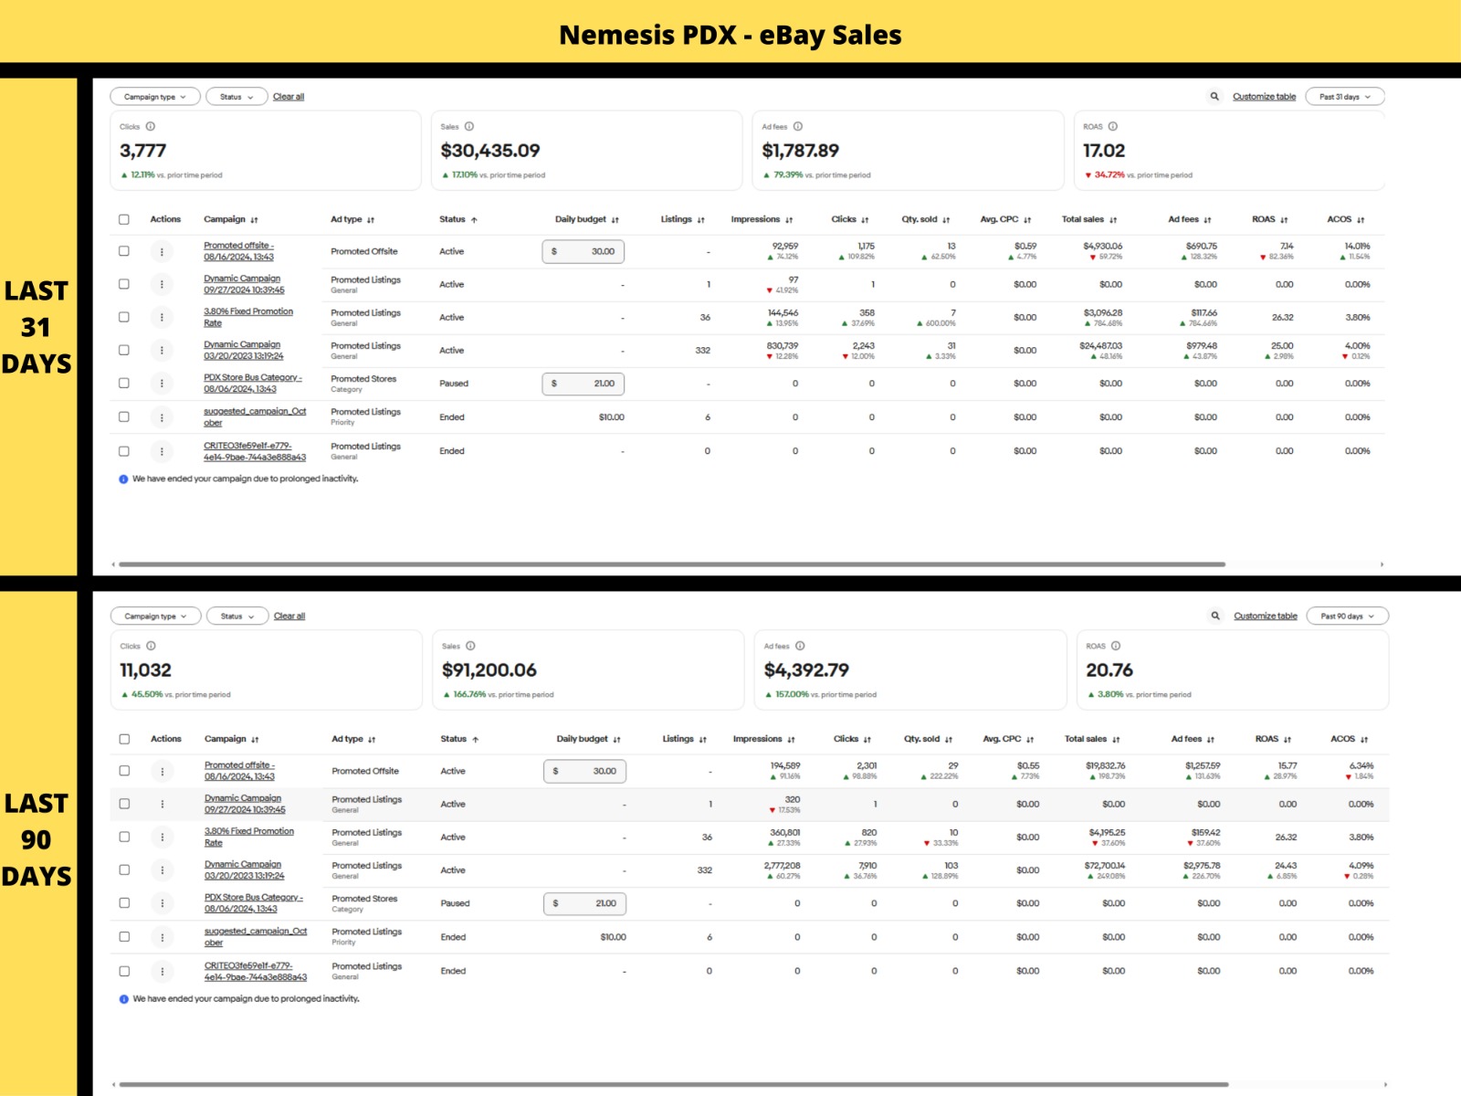Open 90-day Promoted offsite campaign link
Image resolution: width=1461 pixels, height=1096 pixels.
click(239, 771)
